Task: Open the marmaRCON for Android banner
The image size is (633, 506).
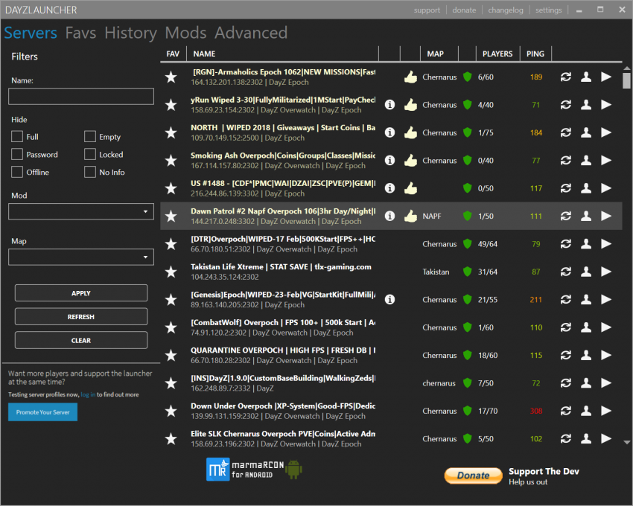Action: tap(255, 470)
